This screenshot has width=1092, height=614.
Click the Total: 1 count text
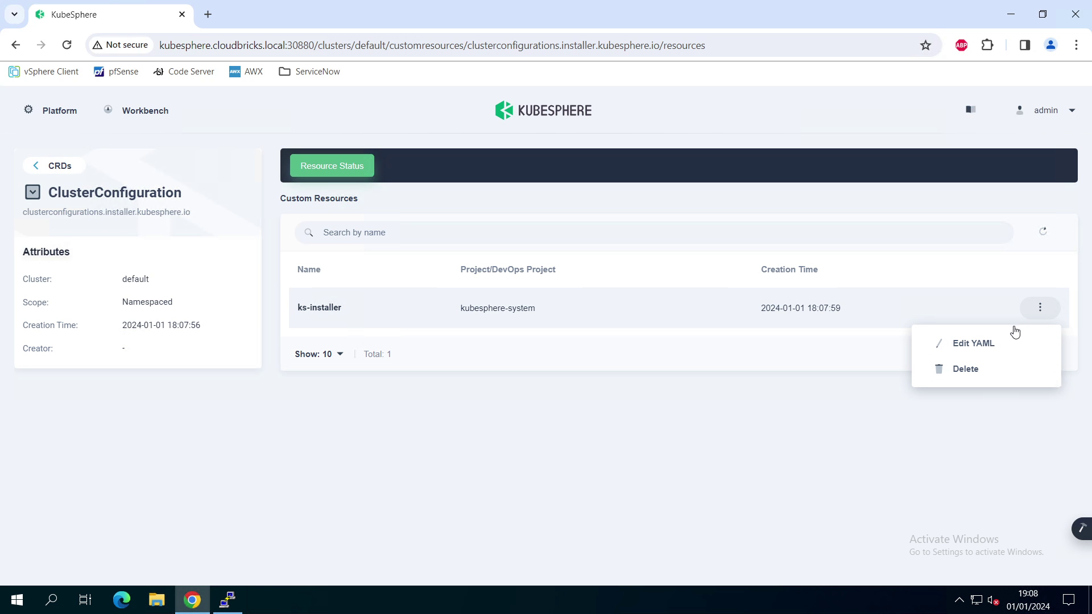click(x=377, y=354)
